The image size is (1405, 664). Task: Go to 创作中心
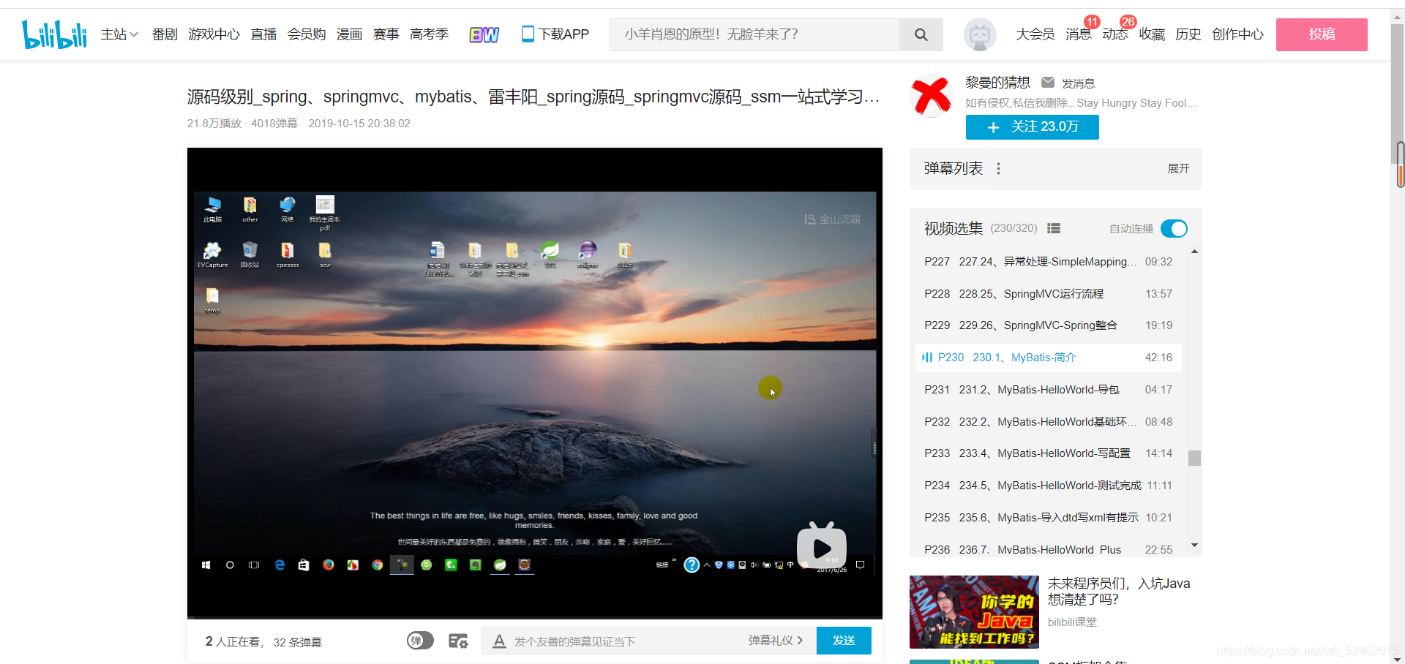pos(1237,34)
